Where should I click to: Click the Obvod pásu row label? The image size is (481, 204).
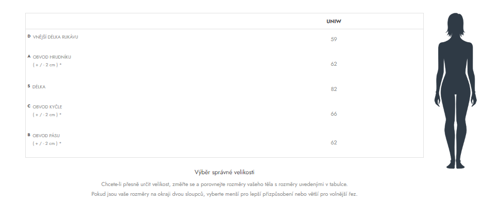(x=46, y=136)
